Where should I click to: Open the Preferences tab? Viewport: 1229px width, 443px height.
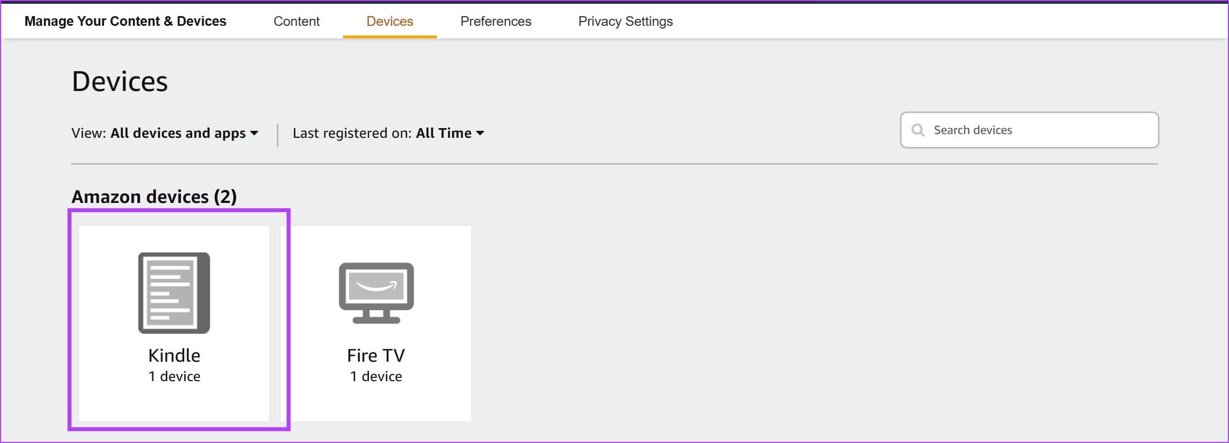(495, 21)
